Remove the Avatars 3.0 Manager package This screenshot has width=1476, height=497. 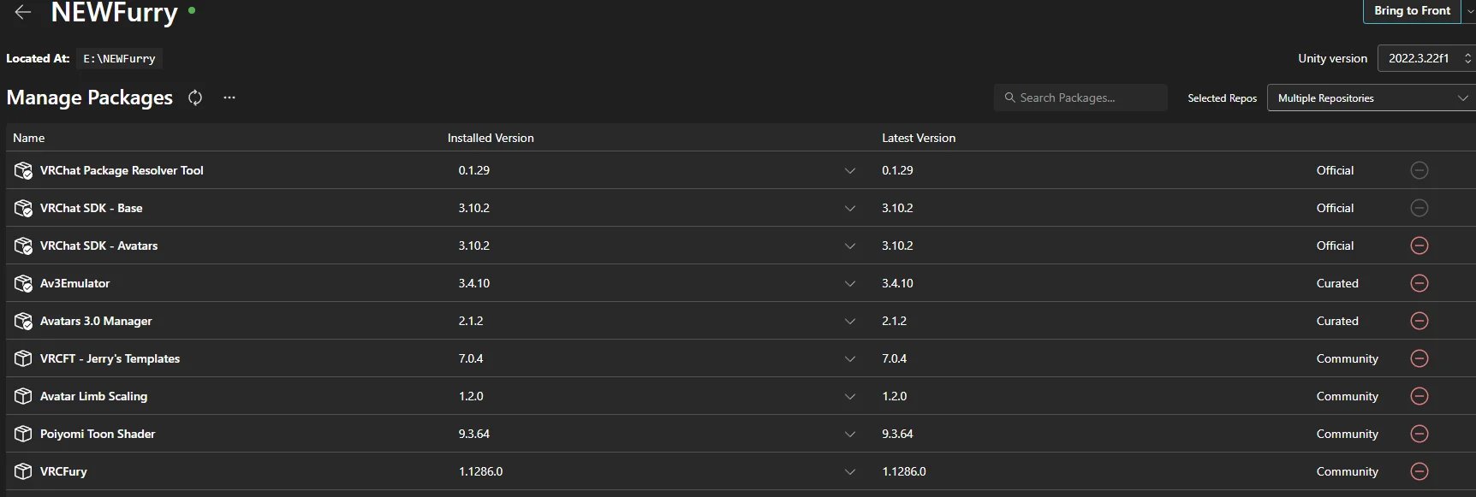[x=1419, y=321]
